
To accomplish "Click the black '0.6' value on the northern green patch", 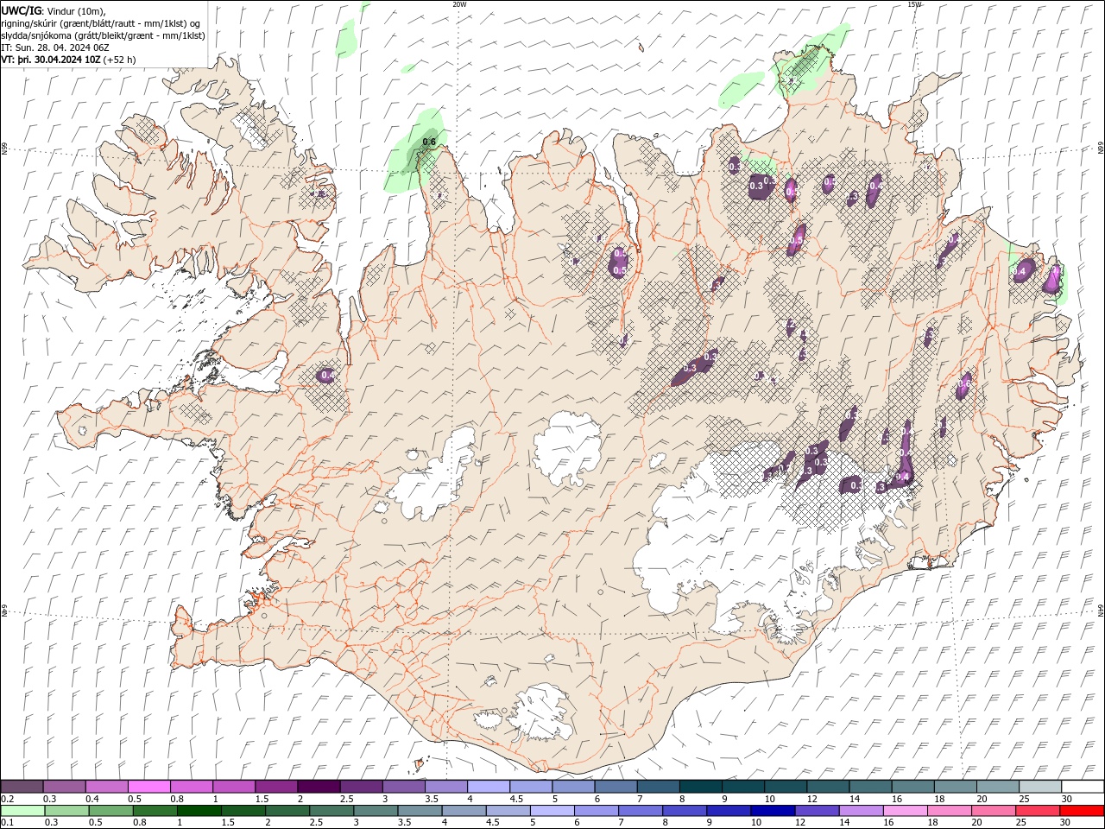I will click(429, 142).
